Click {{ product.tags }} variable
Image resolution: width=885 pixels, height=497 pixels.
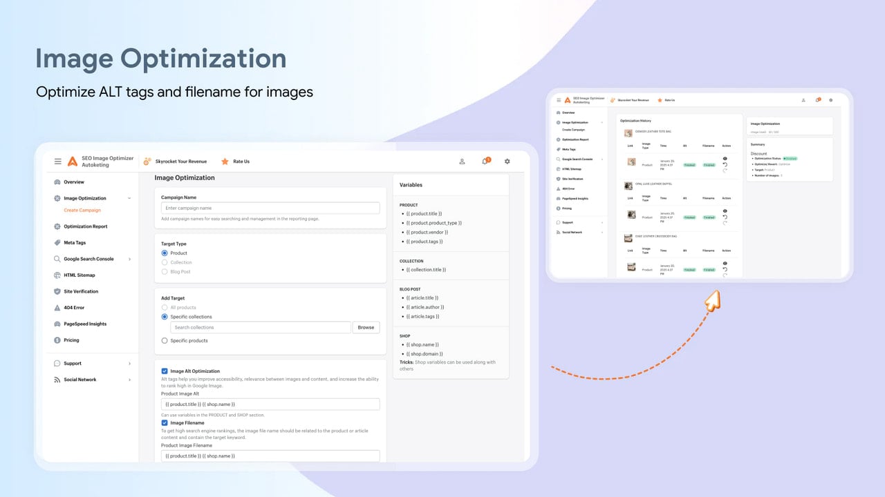[x=424, y=242]
